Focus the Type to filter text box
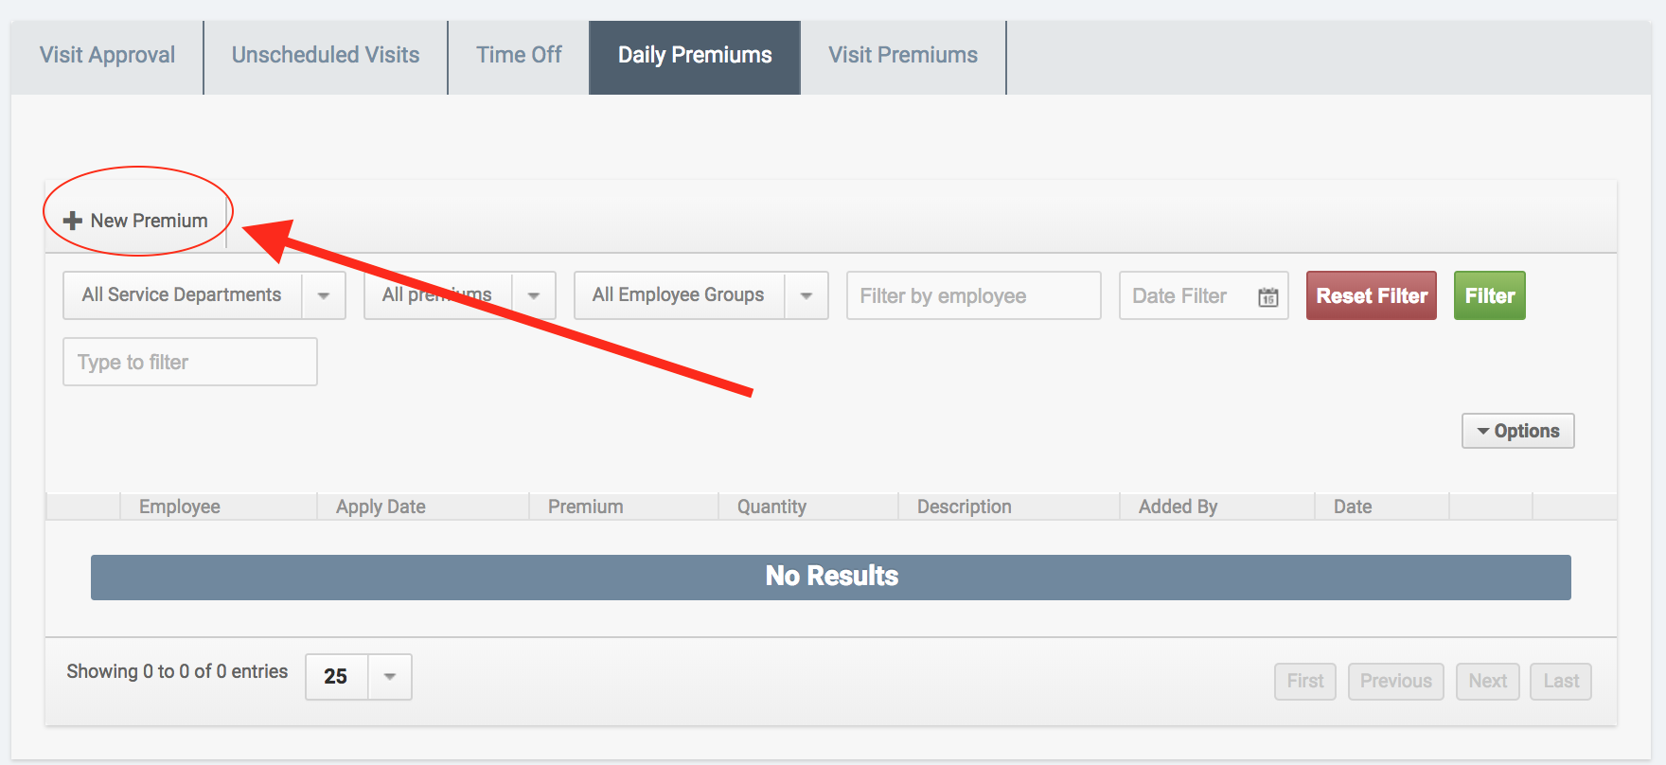The height and width of the screenshot is (765, 1666). click(189, 362)
